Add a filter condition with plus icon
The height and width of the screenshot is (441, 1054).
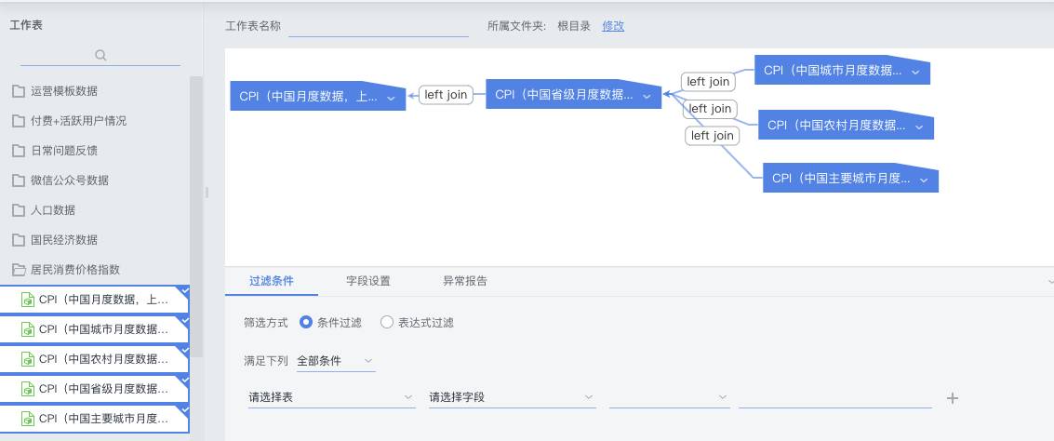[952, 398]
